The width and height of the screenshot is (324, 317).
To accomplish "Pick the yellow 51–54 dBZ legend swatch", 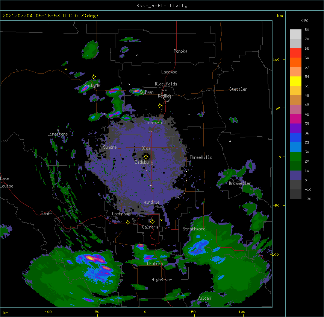I will click(295, 81).
